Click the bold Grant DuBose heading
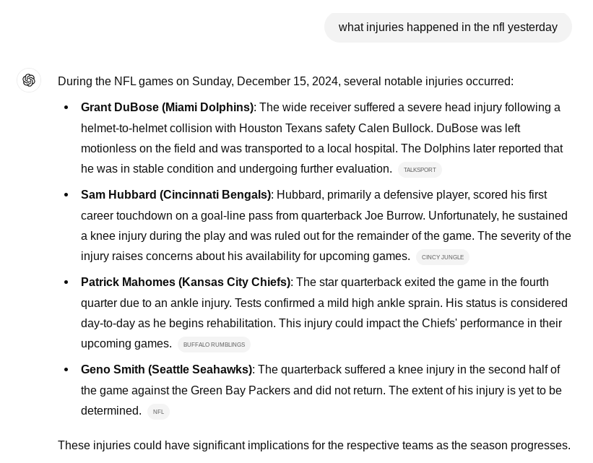This screenshot has height=463, width=593. pos(167,108)
